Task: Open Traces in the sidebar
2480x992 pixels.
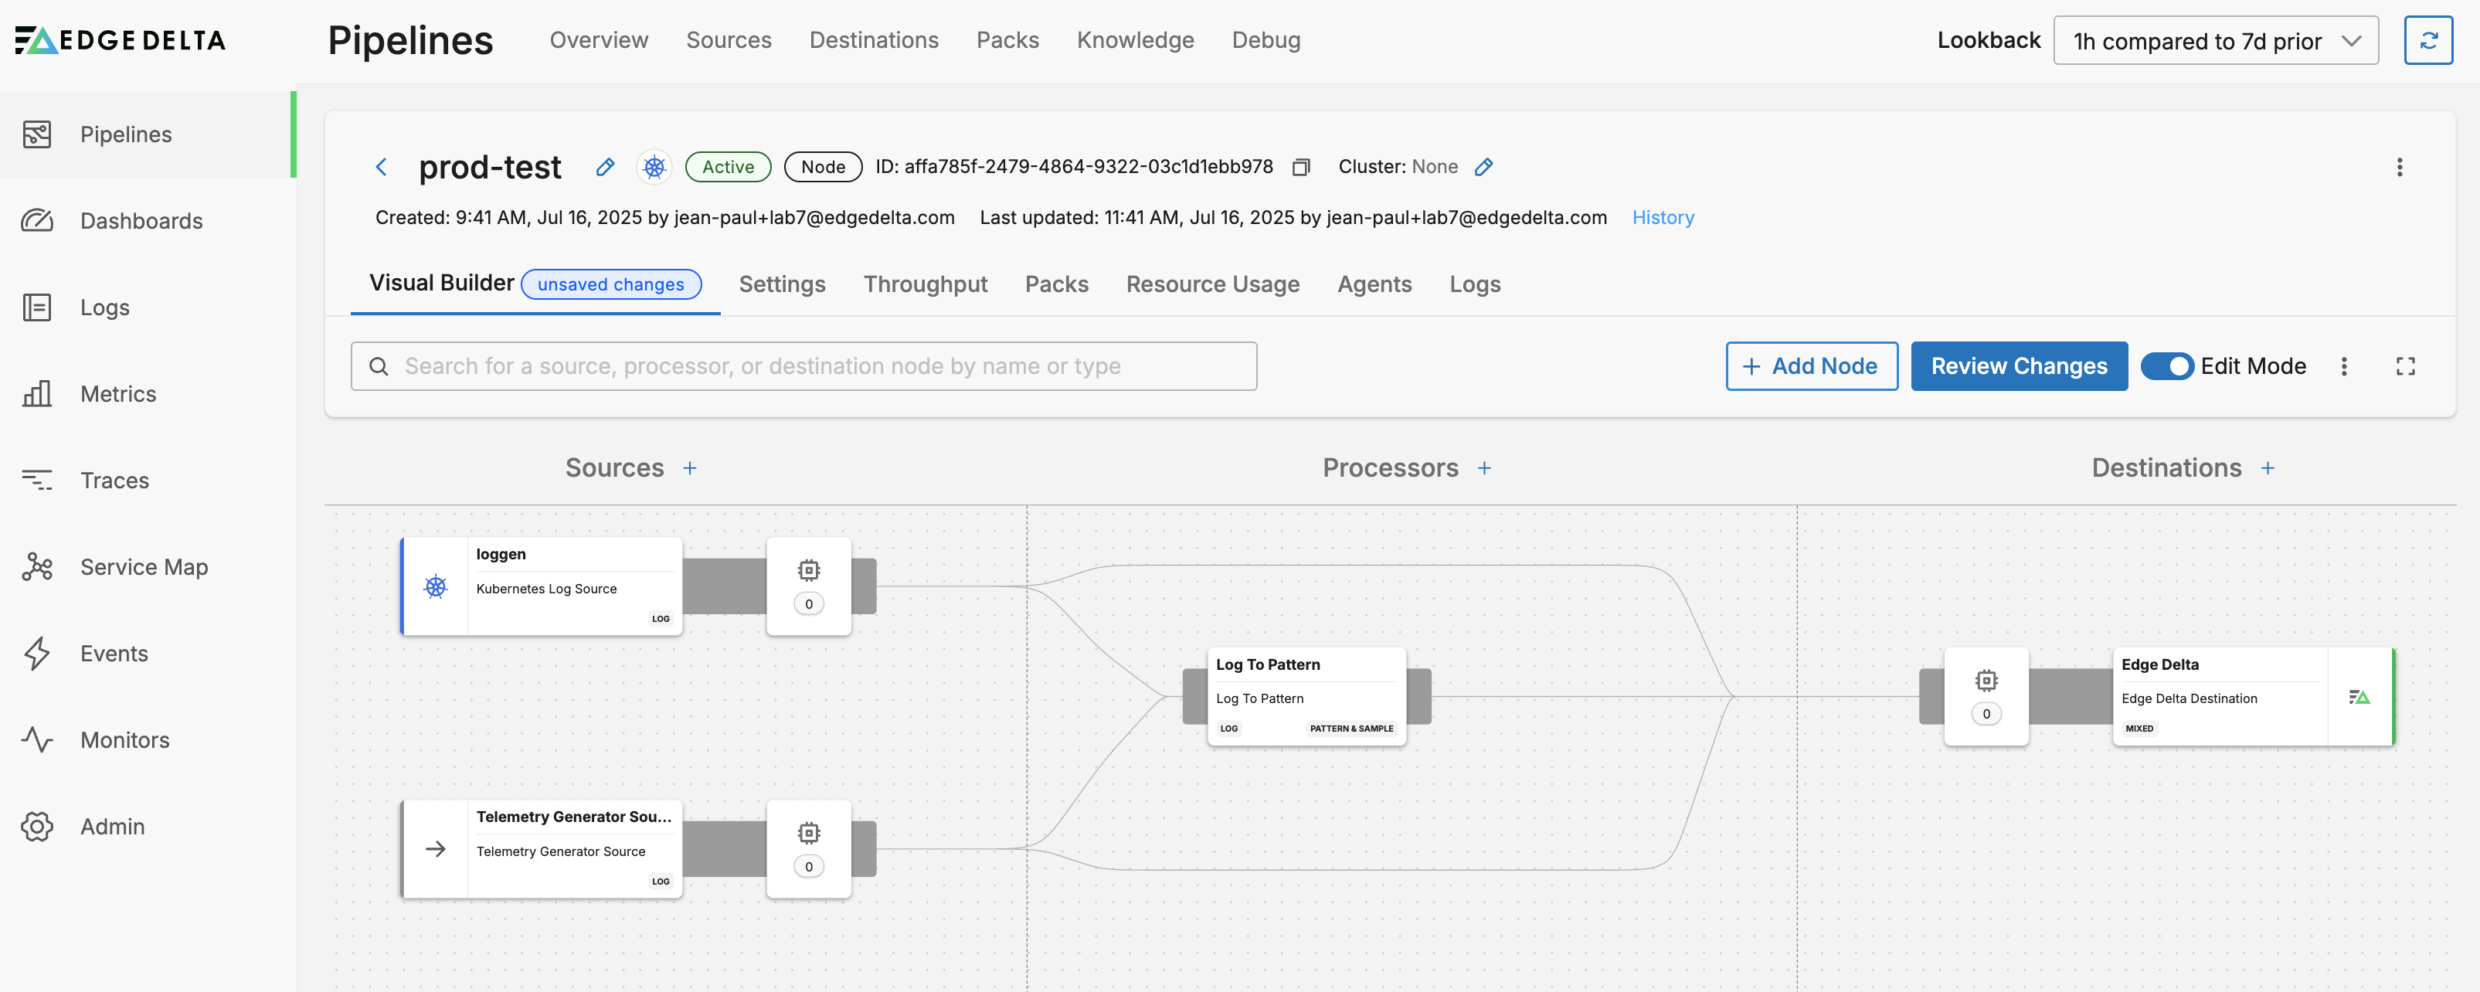Action: click(x=148, y=480)
